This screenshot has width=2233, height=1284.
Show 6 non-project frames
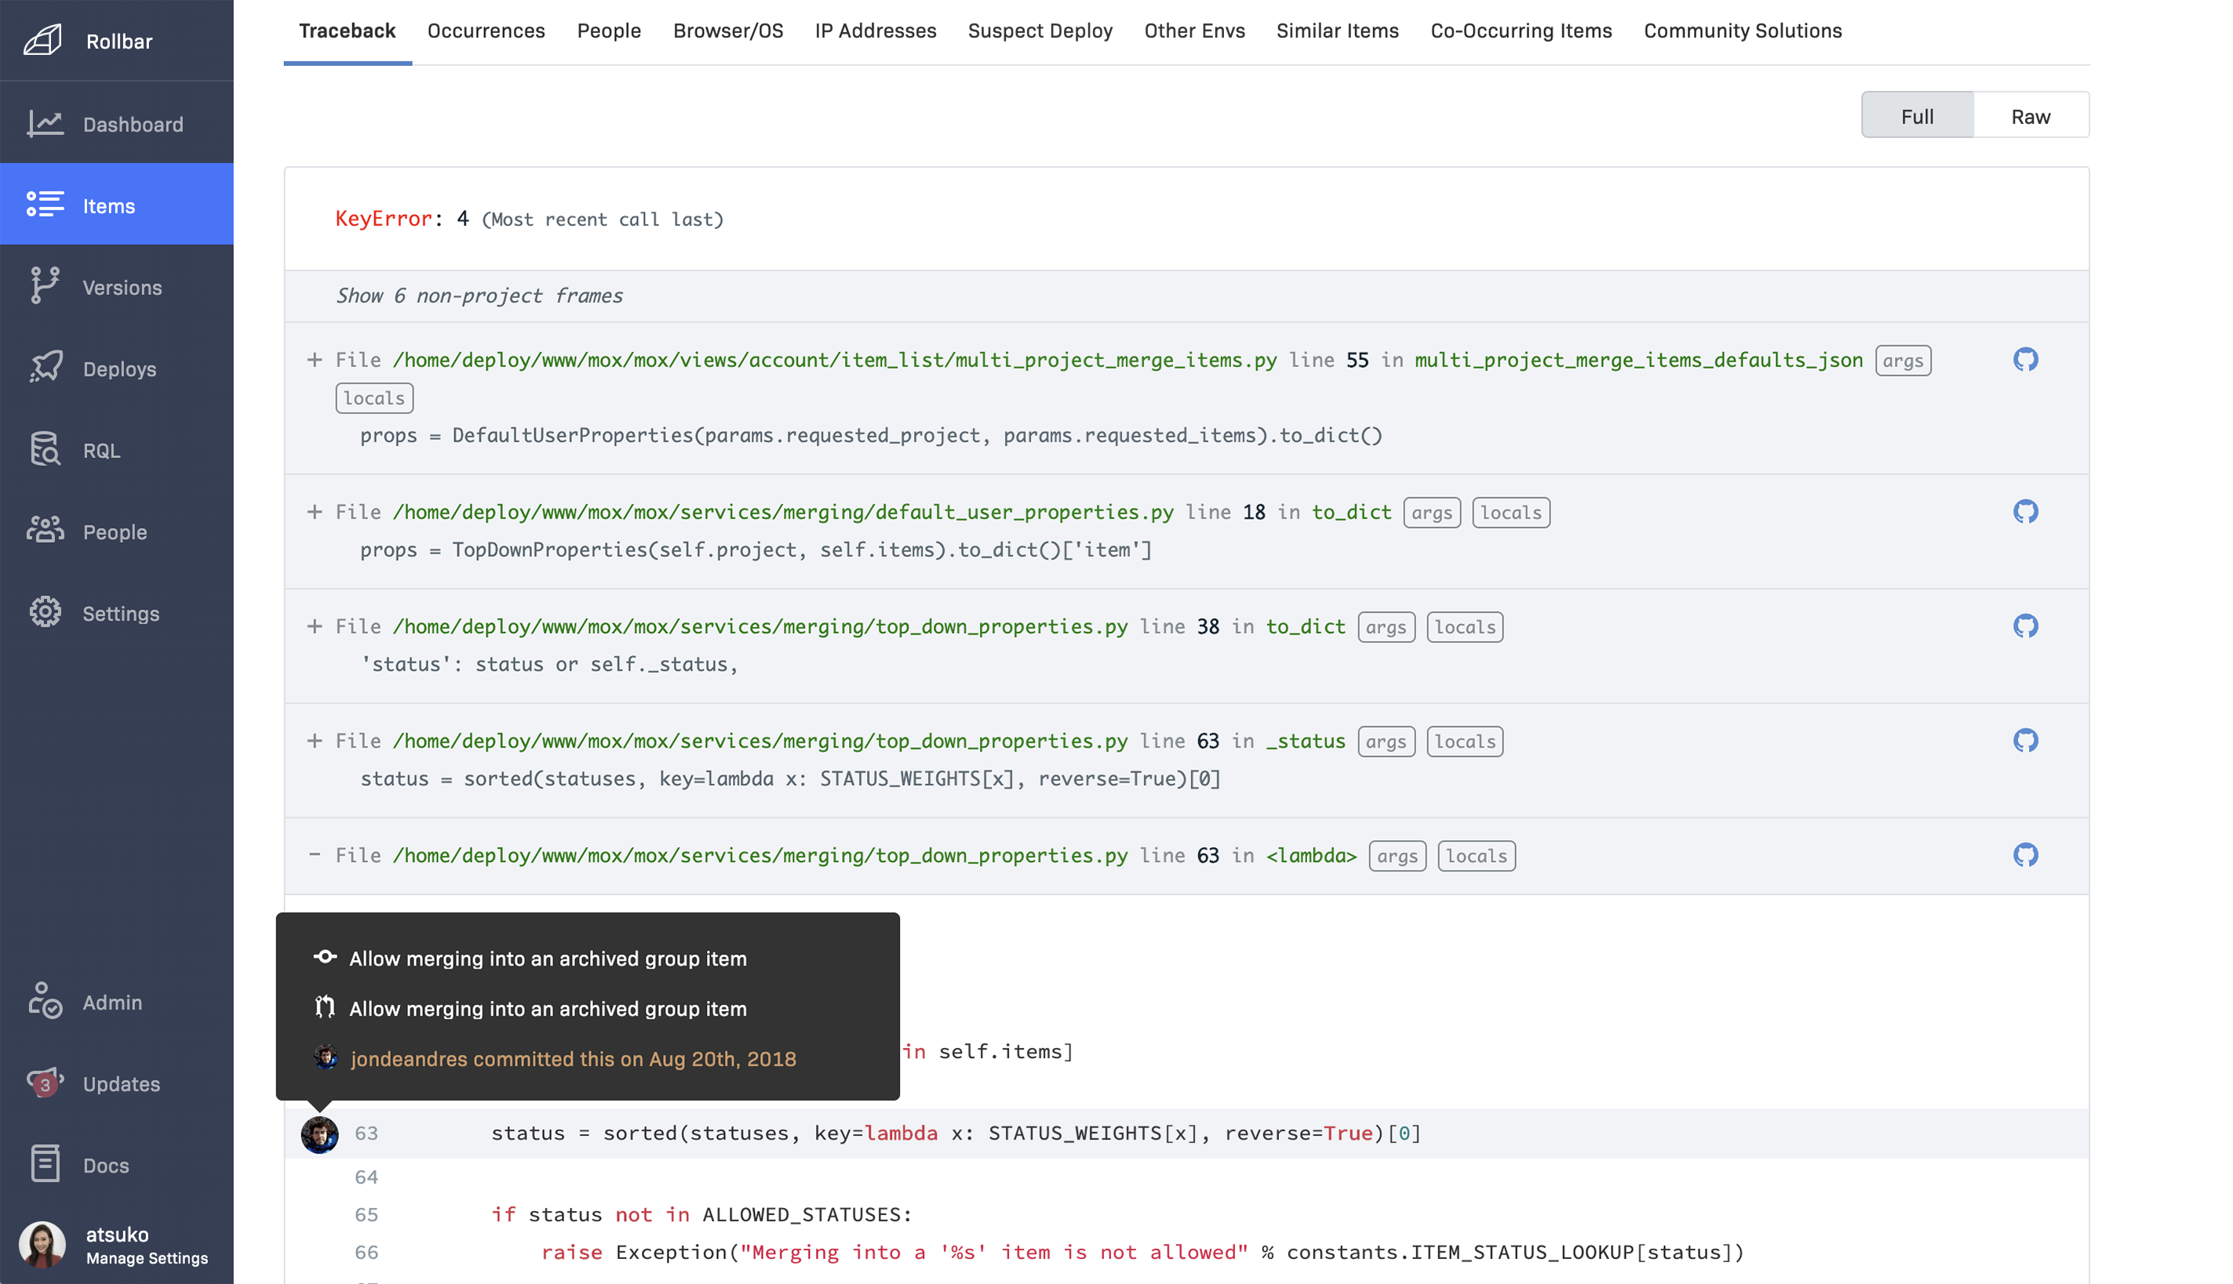click(479, 296)
